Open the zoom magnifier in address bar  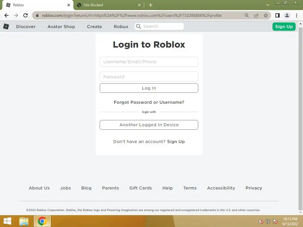246,15
